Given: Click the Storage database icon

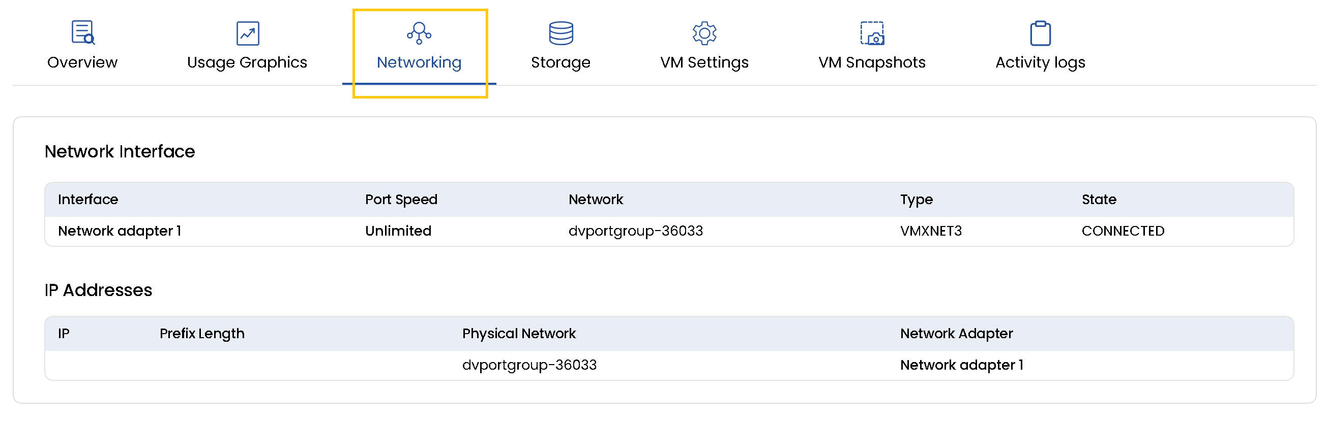Looking at the screenshot, I should point(560,34).
